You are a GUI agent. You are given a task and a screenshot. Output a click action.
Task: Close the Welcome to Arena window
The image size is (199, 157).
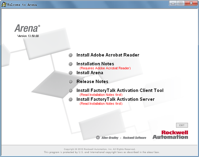(191, 3)
